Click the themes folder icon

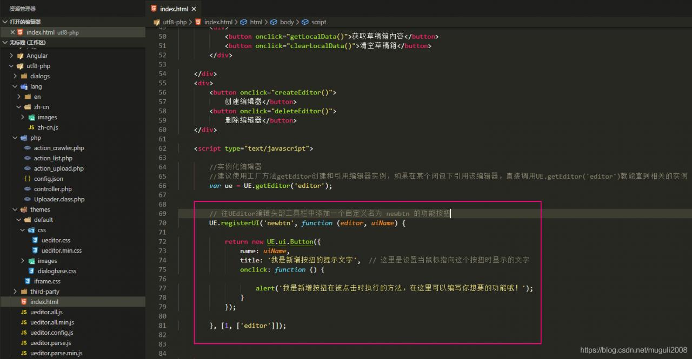point(24,209)
